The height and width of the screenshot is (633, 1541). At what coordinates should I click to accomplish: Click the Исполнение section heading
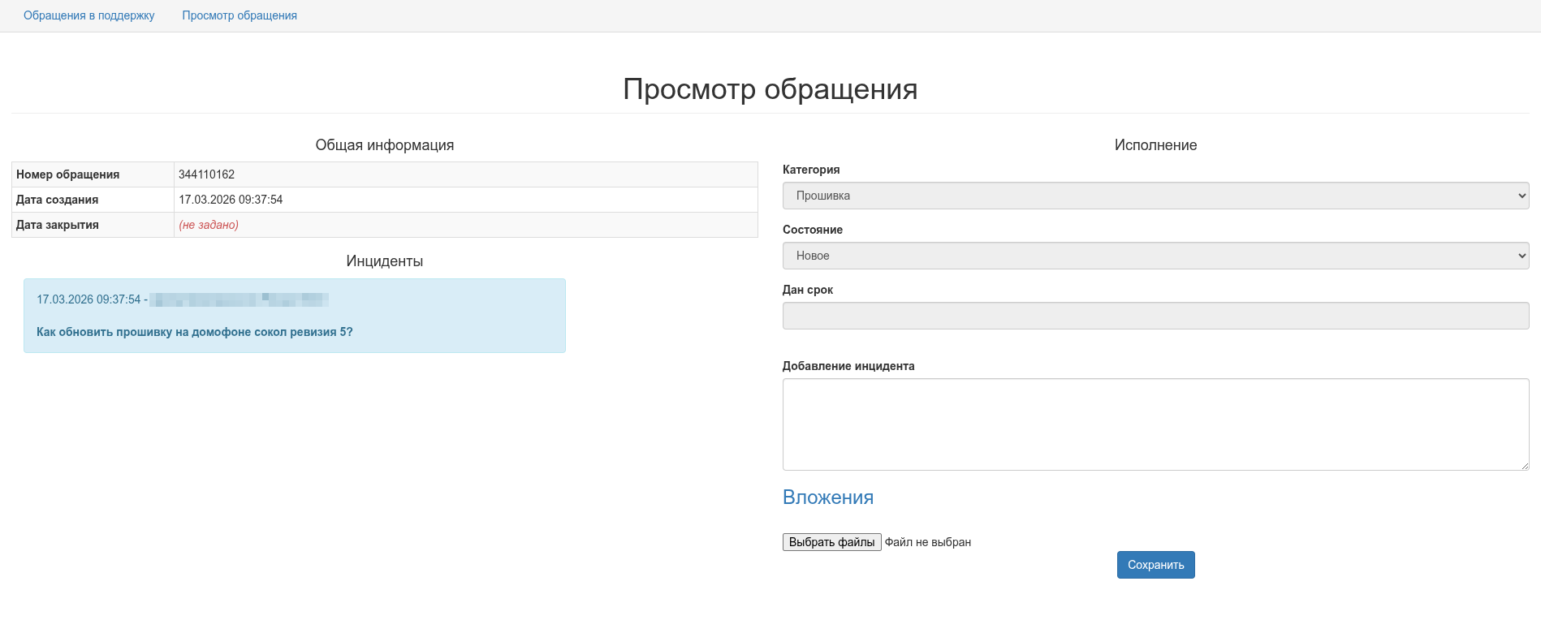(1155, 145)
